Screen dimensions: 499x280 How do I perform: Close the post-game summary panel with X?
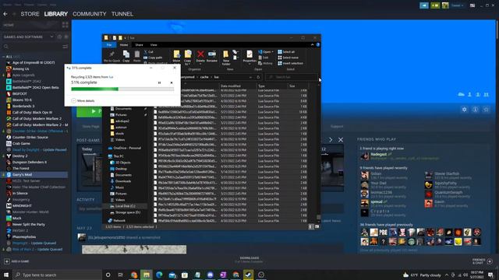click(x=341, y=140)
